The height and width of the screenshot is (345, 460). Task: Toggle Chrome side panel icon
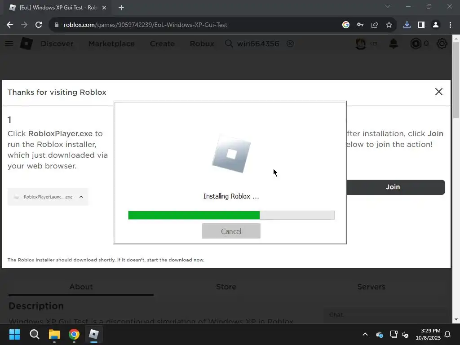(421, 25)
